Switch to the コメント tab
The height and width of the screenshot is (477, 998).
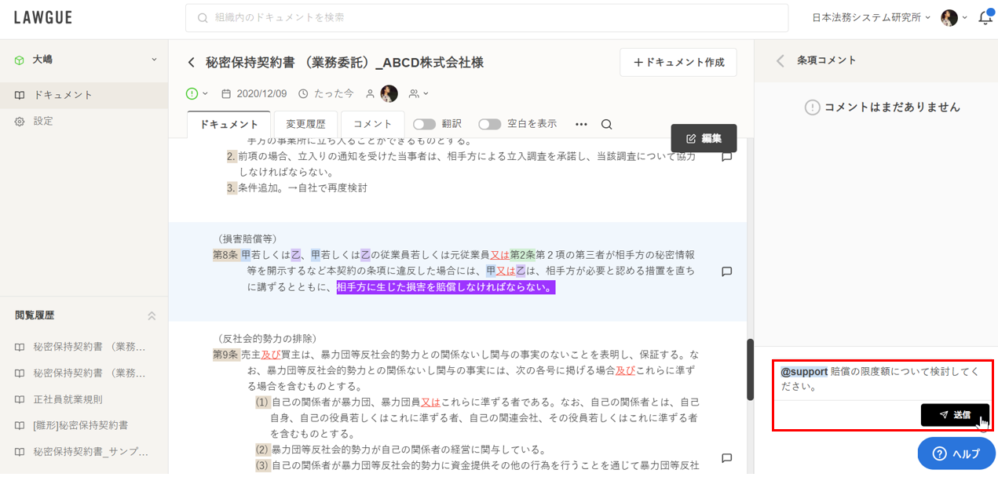pyautogui.click(x=372, y=124)
